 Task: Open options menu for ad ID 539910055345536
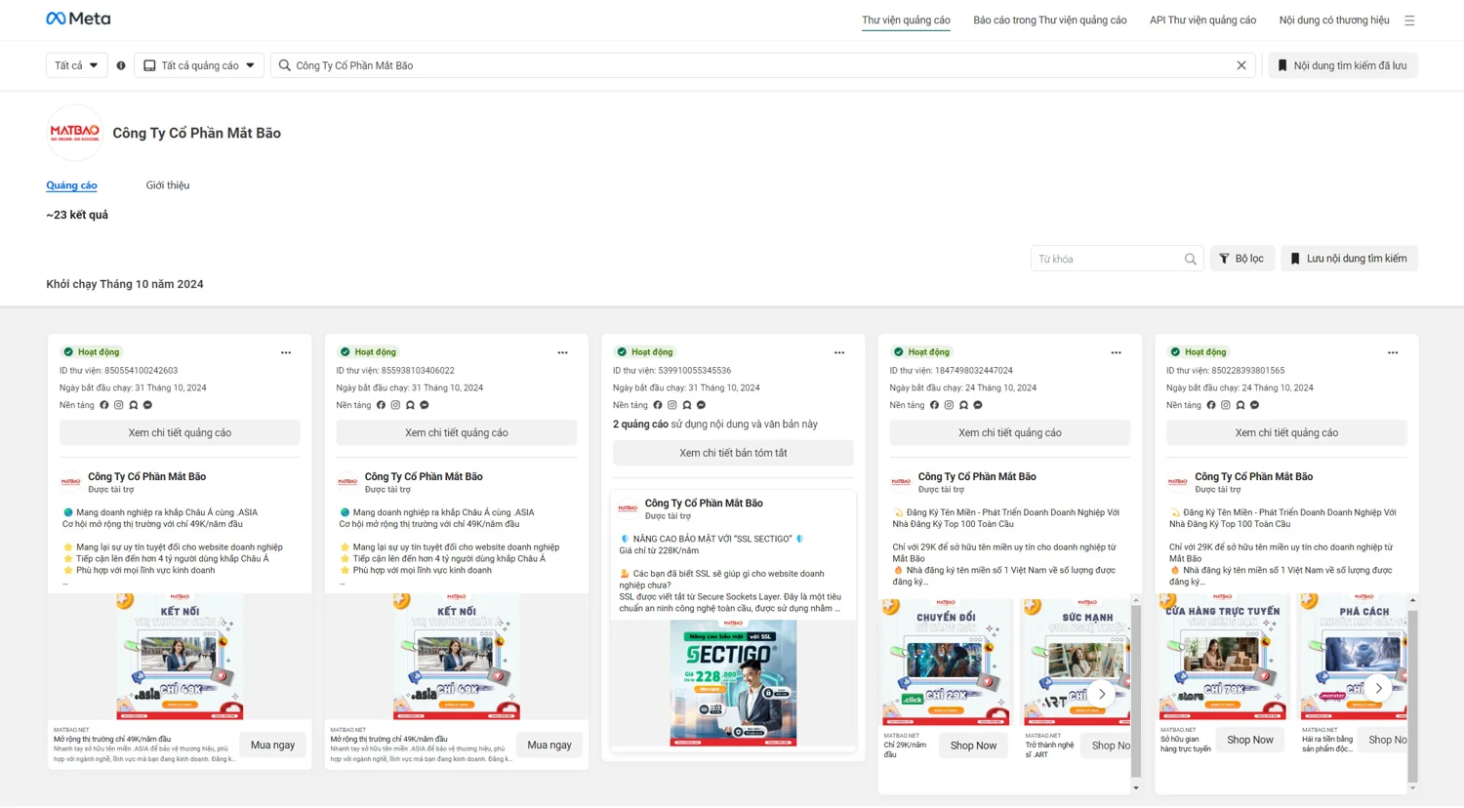pyautogui.click(x=839, y=352)
